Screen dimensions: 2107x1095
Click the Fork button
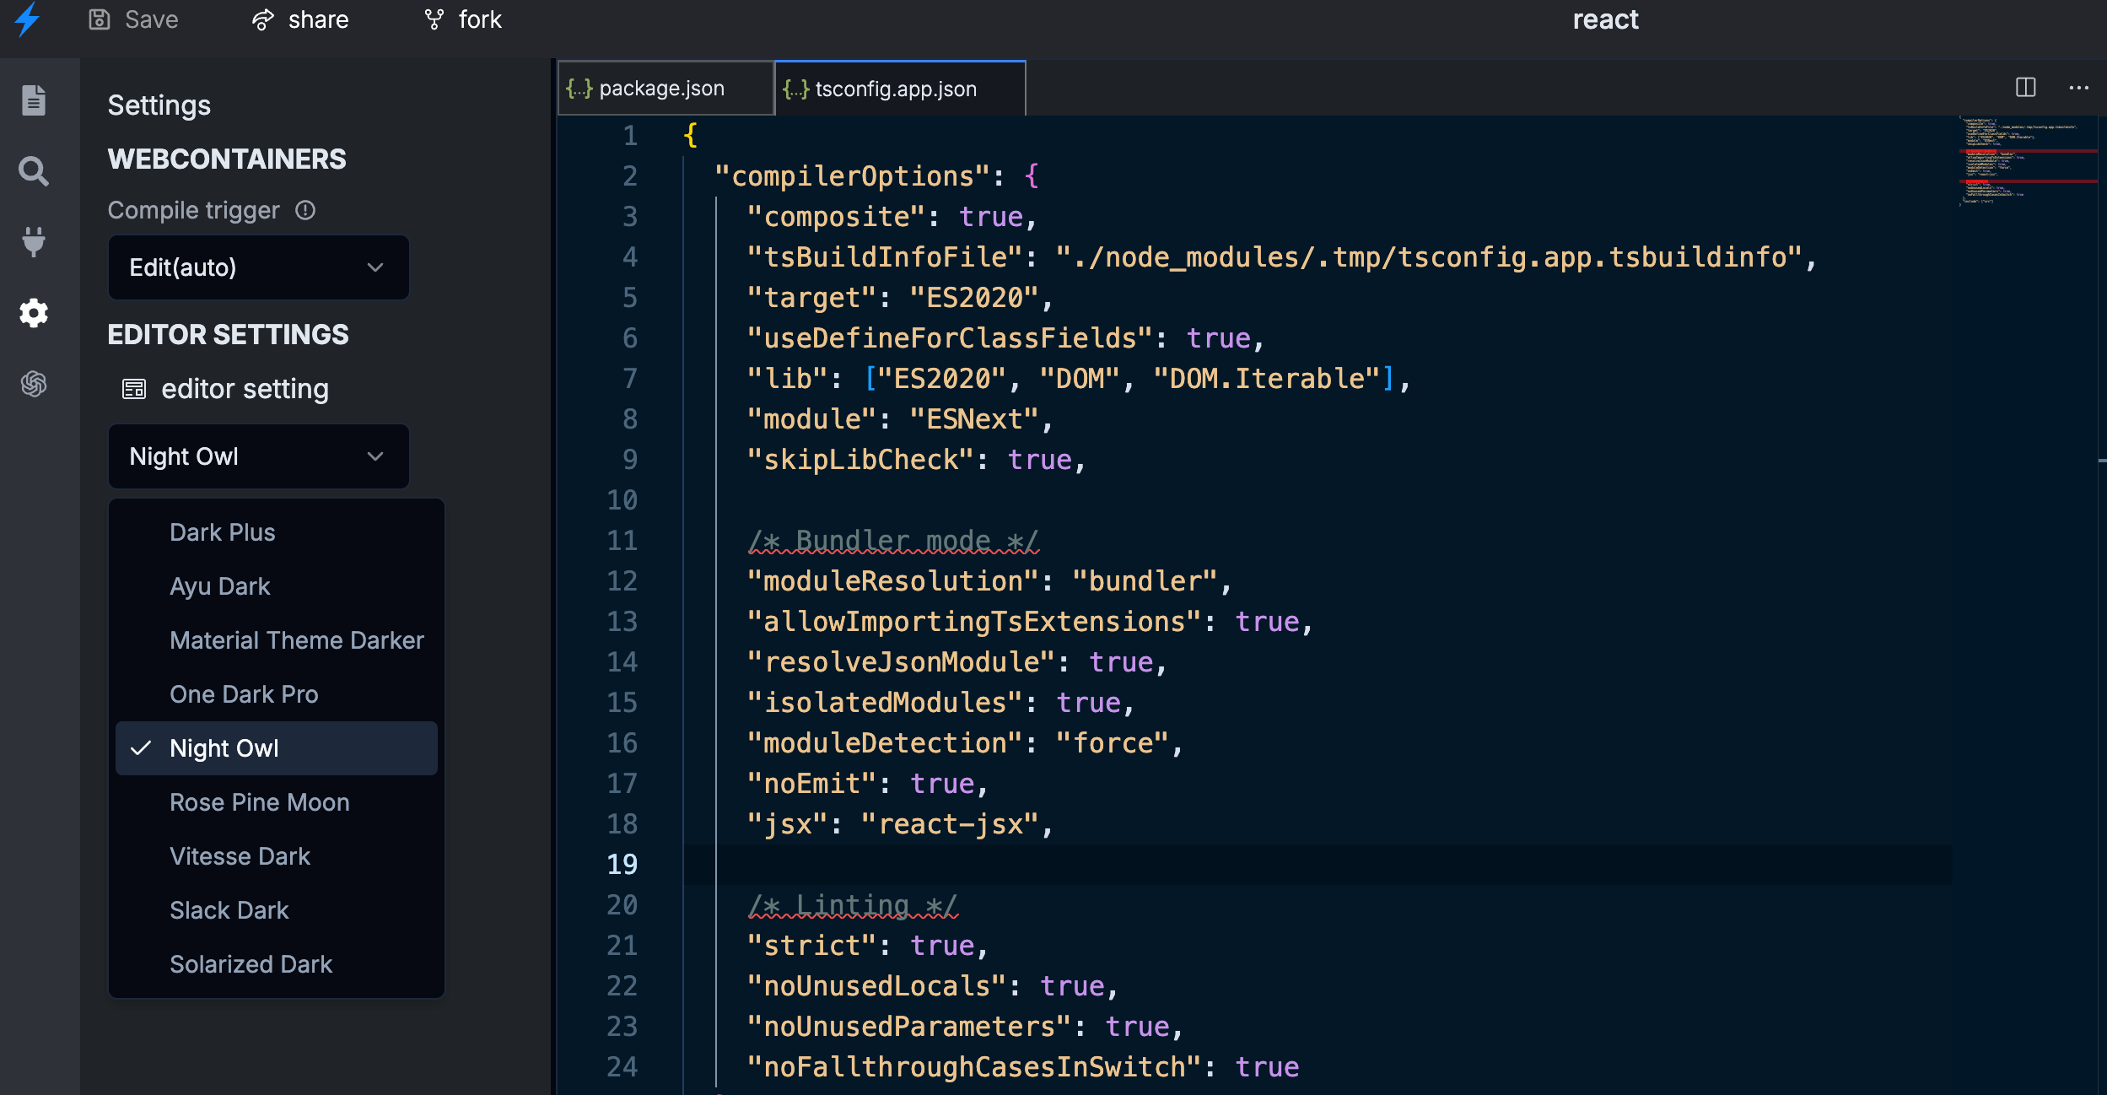pyautogui.click(x=460, y=18)
